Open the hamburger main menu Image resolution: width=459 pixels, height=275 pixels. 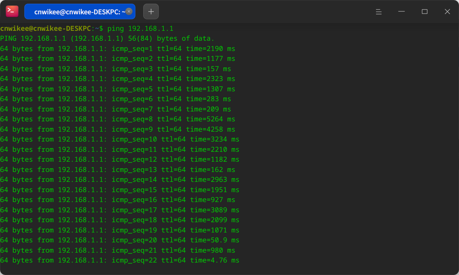click(379, 12)
